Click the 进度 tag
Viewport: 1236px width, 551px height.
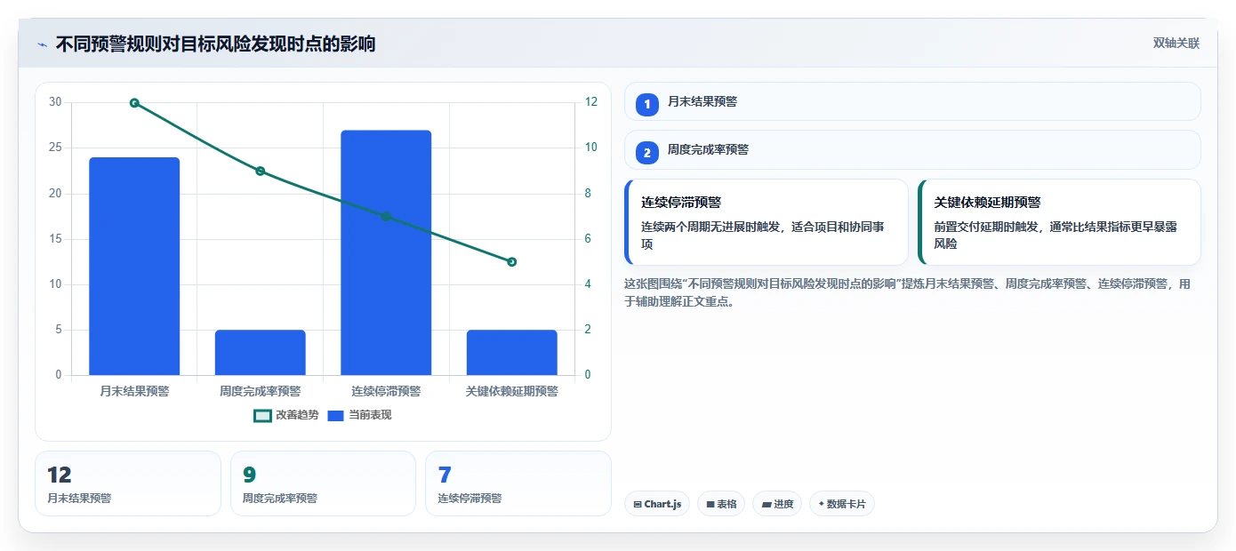(777, 504)
